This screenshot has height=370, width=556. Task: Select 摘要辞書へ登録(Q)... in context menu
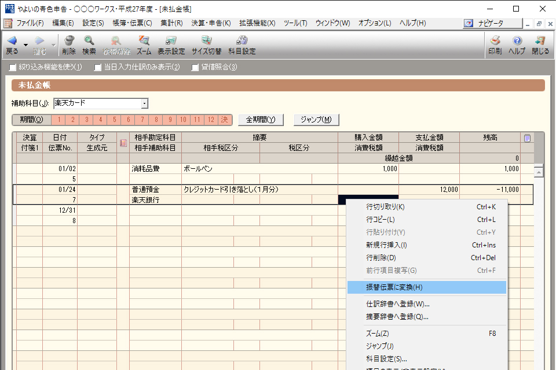427,317
